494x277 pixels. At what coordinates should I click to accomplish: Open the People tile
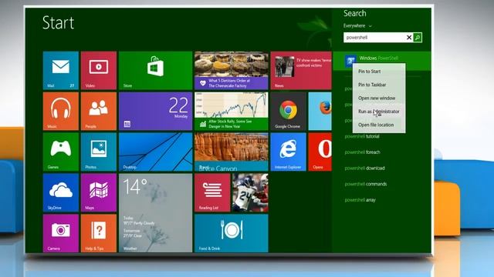(x=99, y=111)
